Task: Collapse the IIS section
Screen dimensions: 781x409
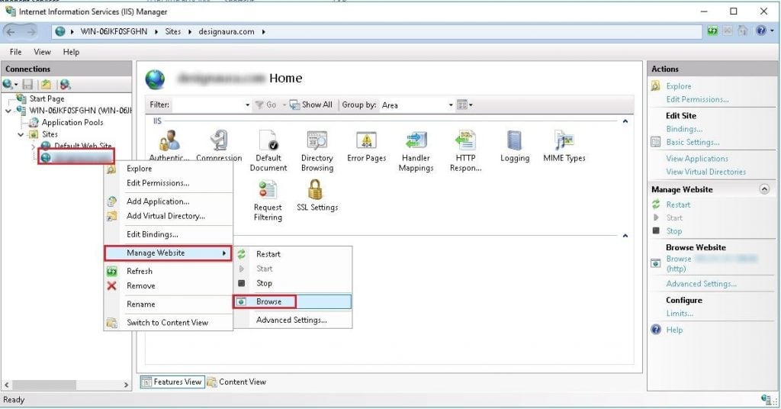Action: pos(625,121)
